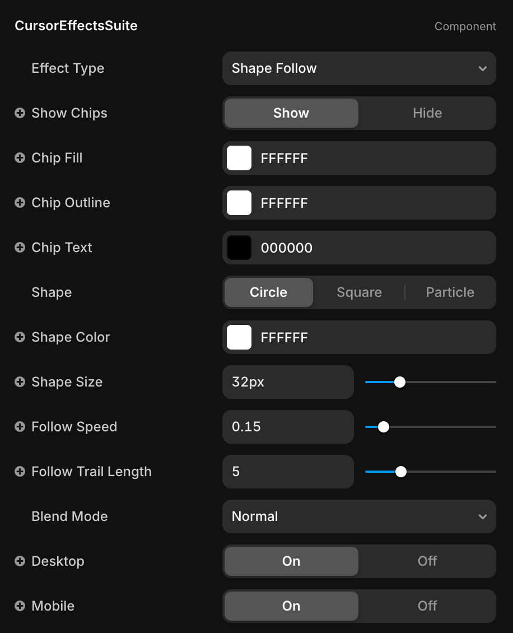This screenshot has width=513, height=633.
Task: Click the Show button for chips
Action: pyautogui.click(x=291, y=113)
